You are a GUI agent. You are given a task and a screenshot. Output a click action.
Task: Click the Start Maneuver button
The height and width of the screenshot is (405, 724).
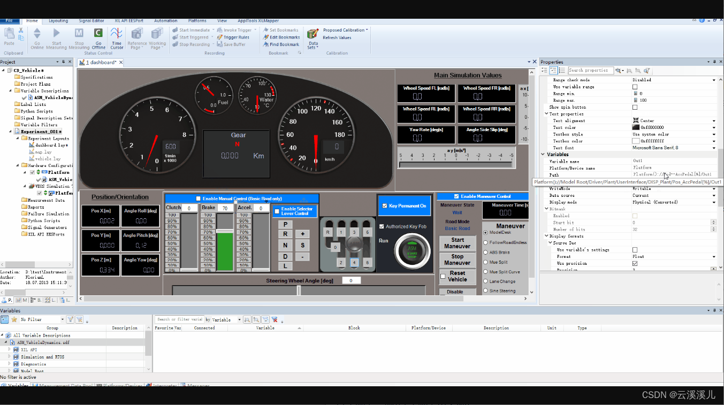pos(457,243)
